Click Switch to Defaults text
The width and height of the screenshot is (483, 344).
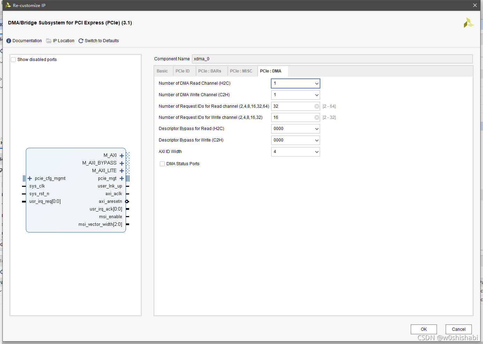pyautogui.click(x=102, y=41)
